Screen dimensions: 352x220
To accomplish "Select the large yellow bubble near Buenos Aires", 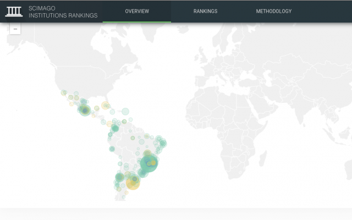I will point(133,183).
